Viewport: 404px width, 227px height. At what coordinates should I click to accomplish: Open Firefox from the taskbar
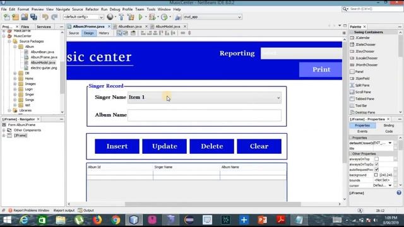pyautogui.click(x=97, y=220)
